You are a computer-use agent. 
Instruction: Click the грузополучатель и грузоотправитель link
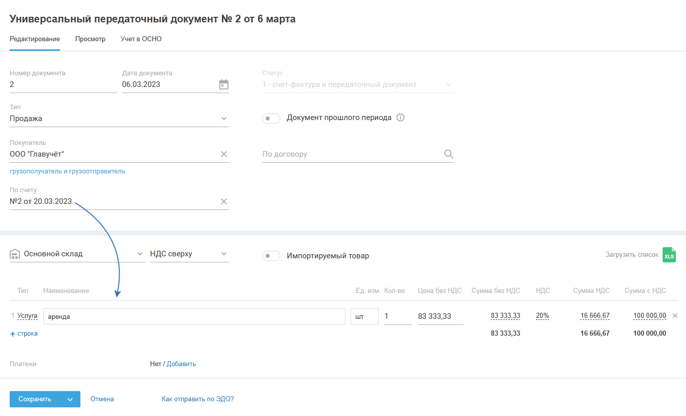[x=67, y=171]
